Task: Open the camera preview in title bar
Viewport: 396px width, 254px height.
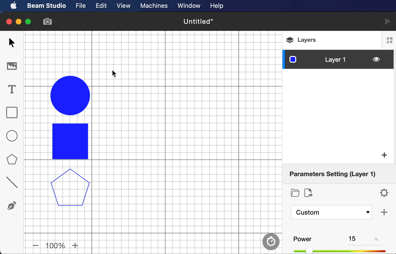Action: tap(48, 21)
